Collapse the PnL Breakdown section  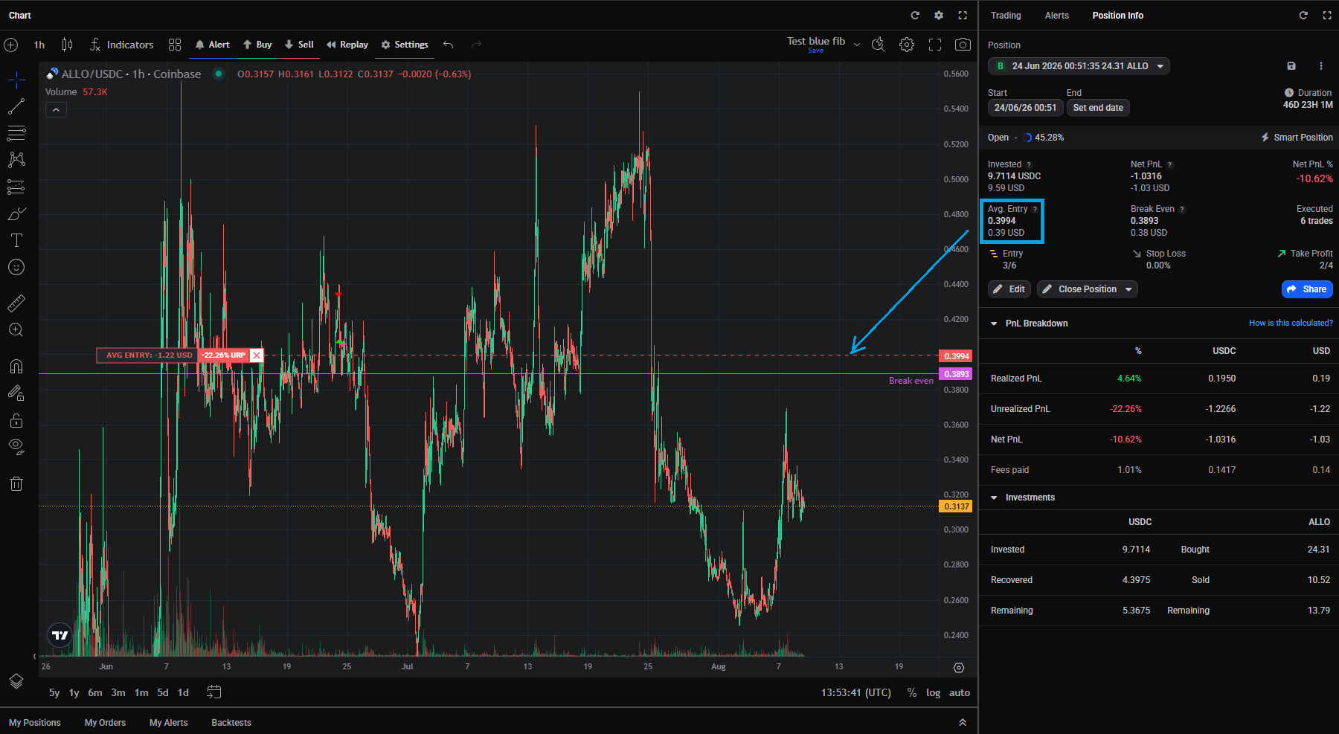(994, 323)
